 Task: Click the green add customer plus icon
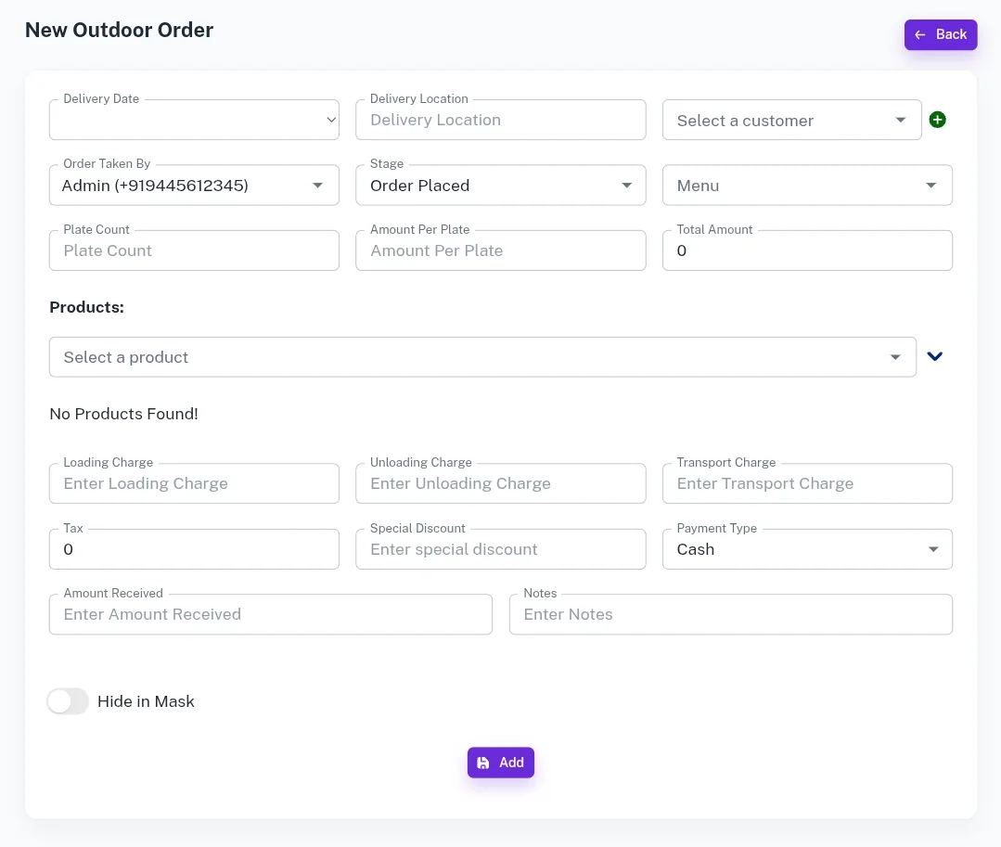coord(937,120)
